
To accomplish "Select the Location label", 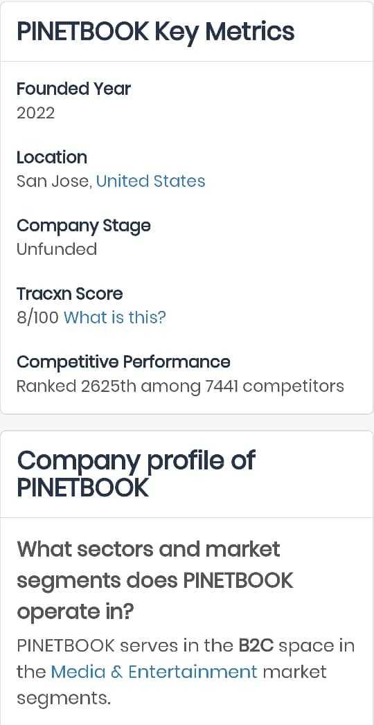I will (52, 158).
